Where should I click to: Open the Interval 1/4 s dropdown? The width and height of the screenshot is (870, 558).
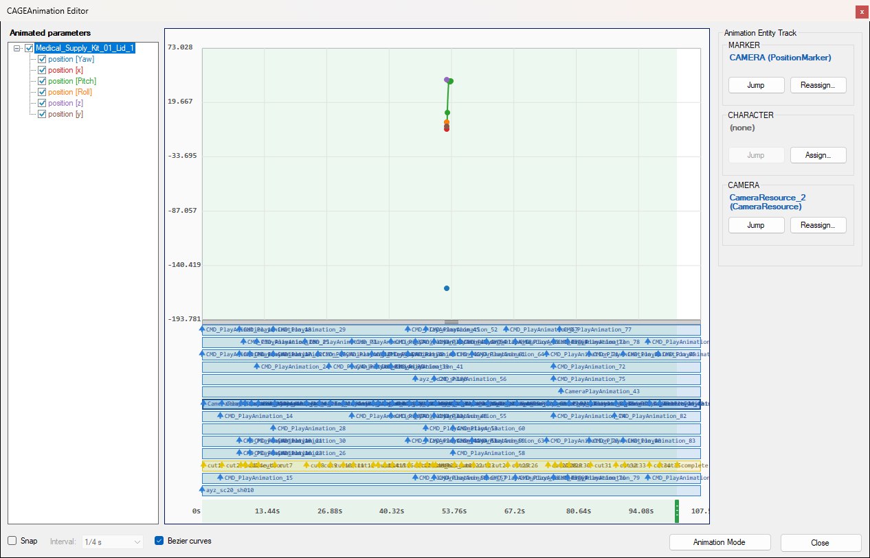(113, 542)
